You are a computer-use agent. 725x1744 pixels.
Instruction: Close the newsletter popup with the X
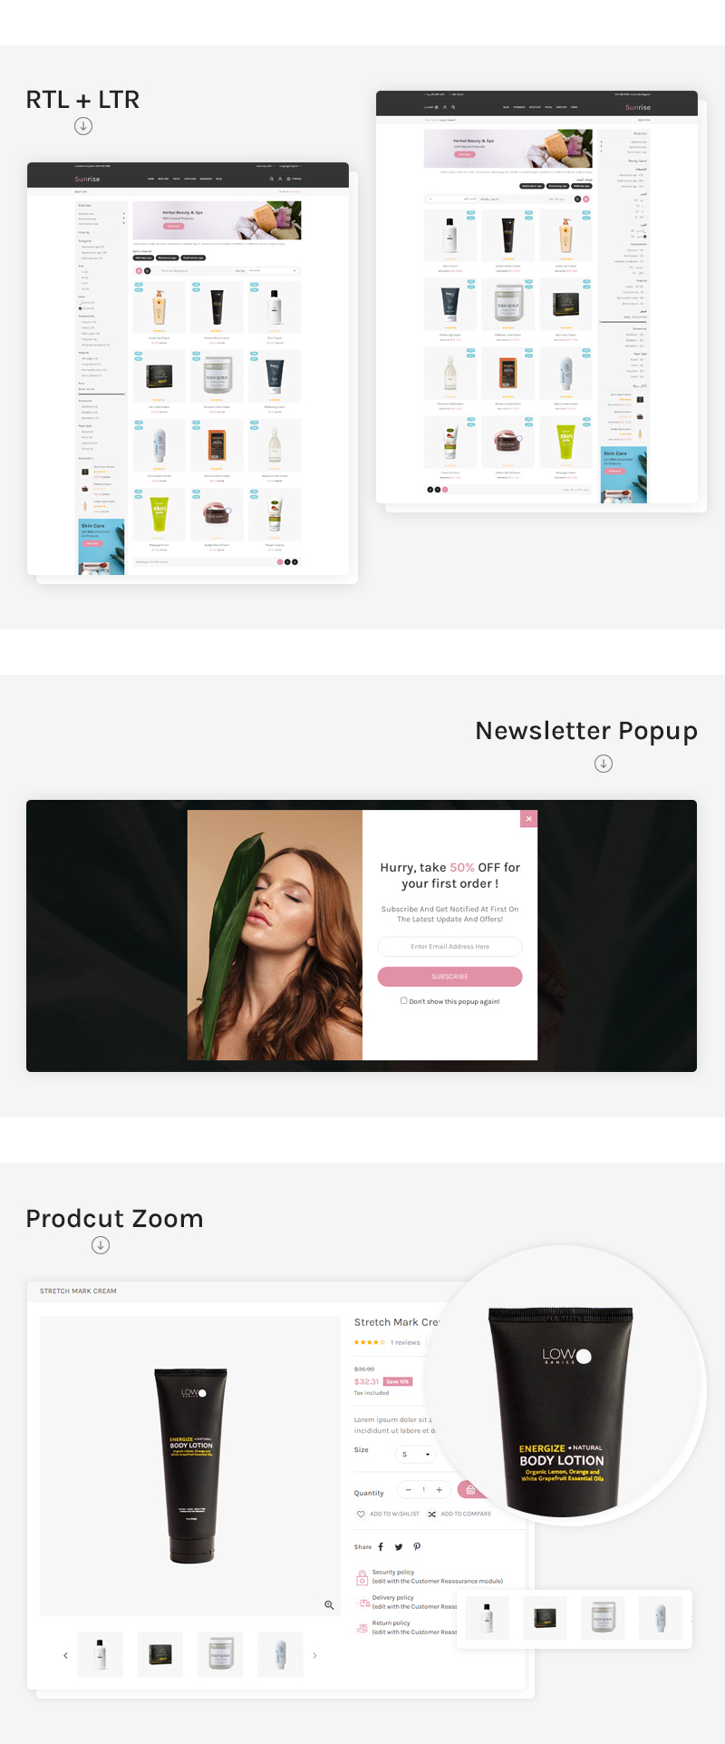(x=529, y=819)
